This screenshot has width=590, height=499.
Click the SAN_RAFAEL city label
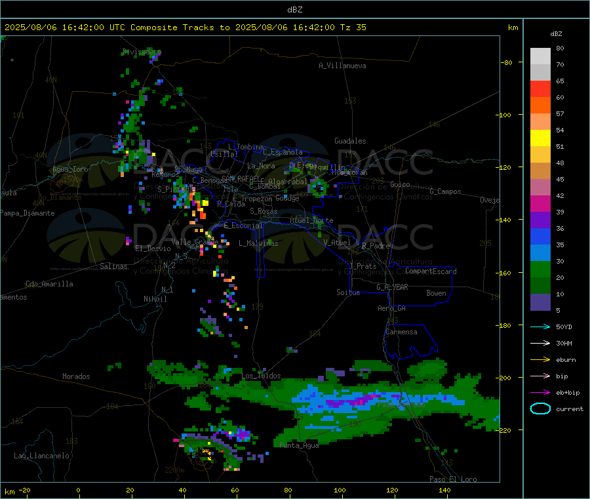[x=241, y=178]
